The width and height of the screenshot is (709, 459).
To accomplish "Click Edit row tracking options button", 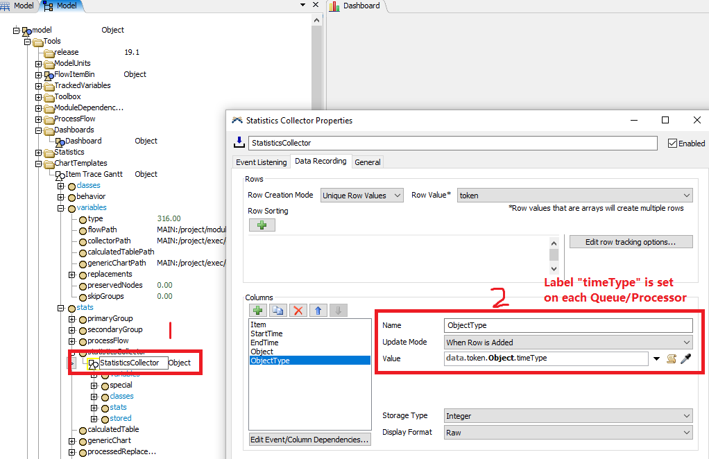I will [631, 242].
